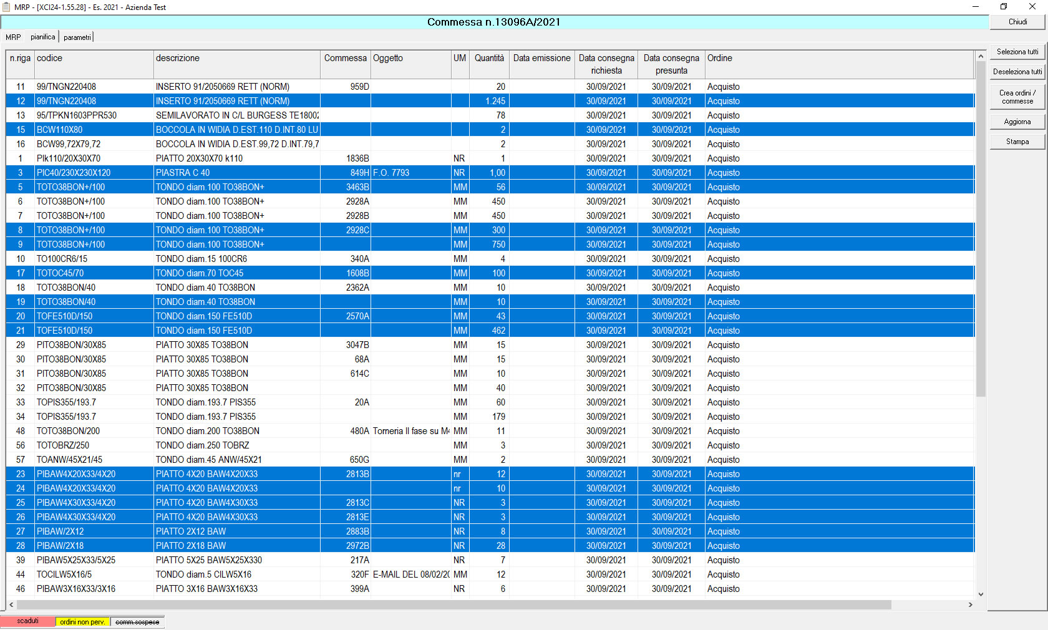Switch to the MRP tab
The width and height of the screenshot is (1048, 630).
click(x=13, y=37)
